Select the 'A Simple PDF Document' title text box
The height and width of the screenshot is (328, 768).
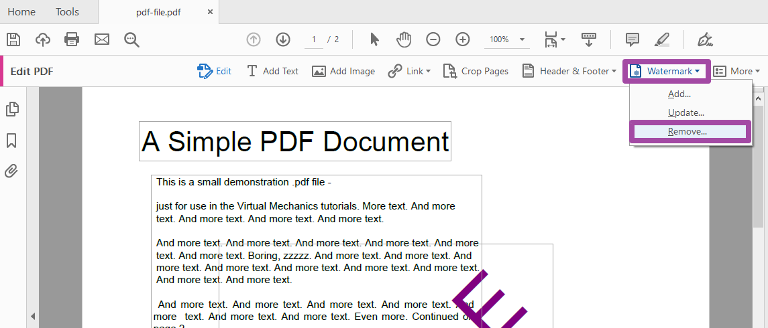tap(295, 141)
